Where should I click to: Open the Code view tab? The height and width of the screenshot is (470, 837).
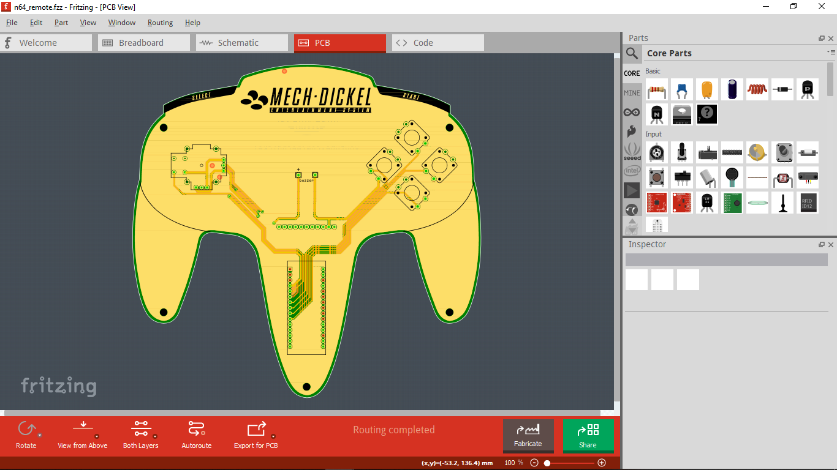[x=438, y=43]
